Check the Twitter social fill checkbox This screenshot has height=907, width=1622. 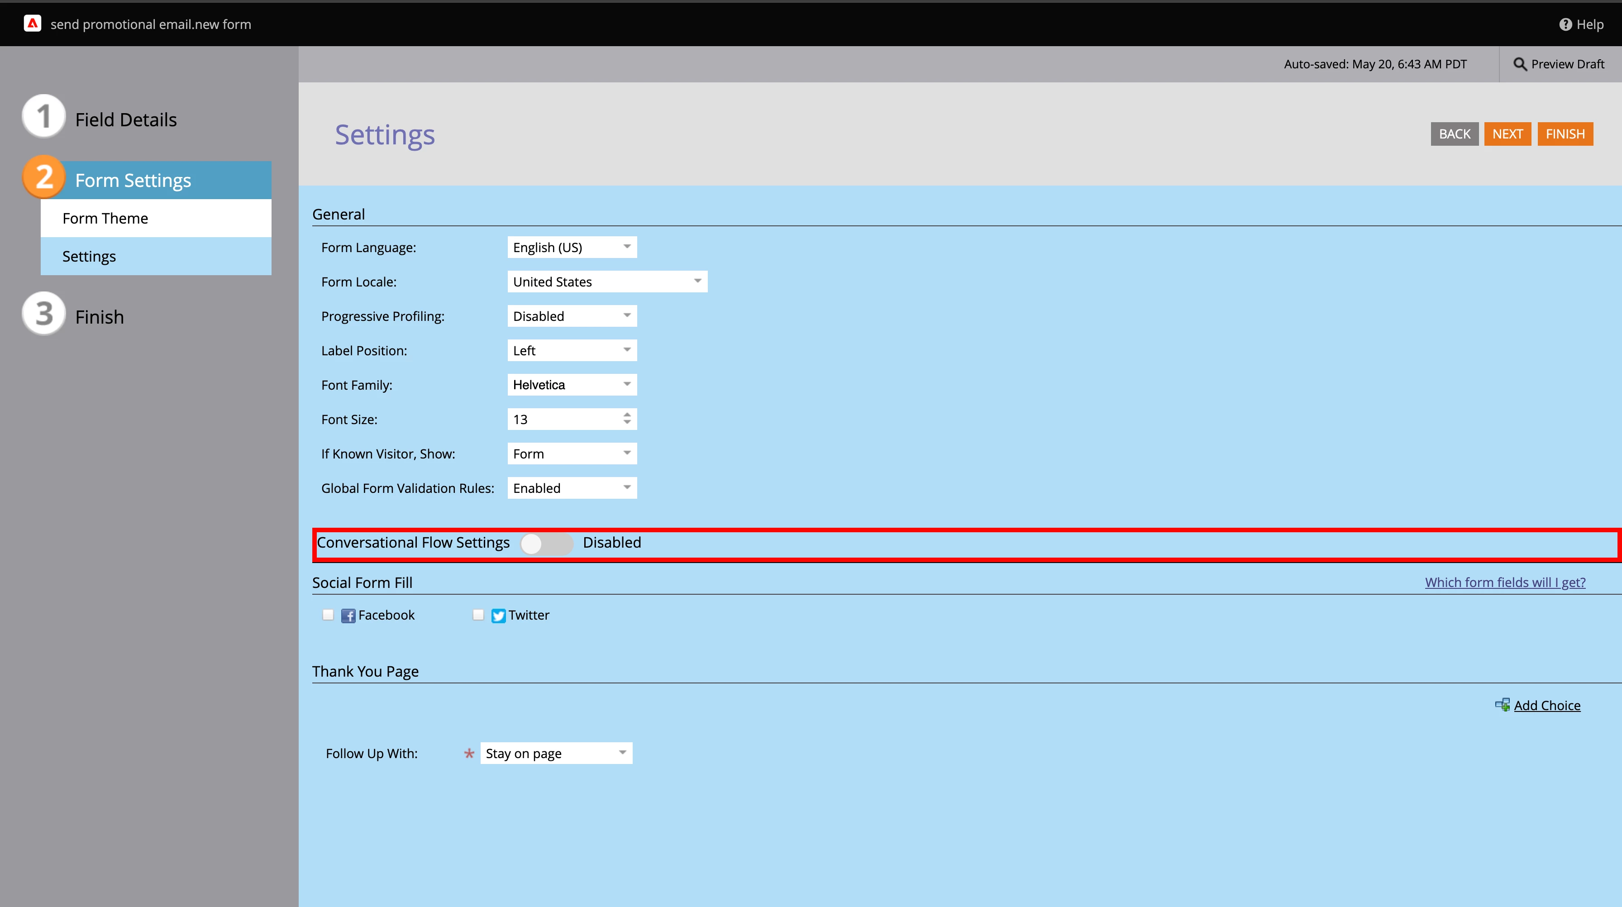click(x=478, y=615)
